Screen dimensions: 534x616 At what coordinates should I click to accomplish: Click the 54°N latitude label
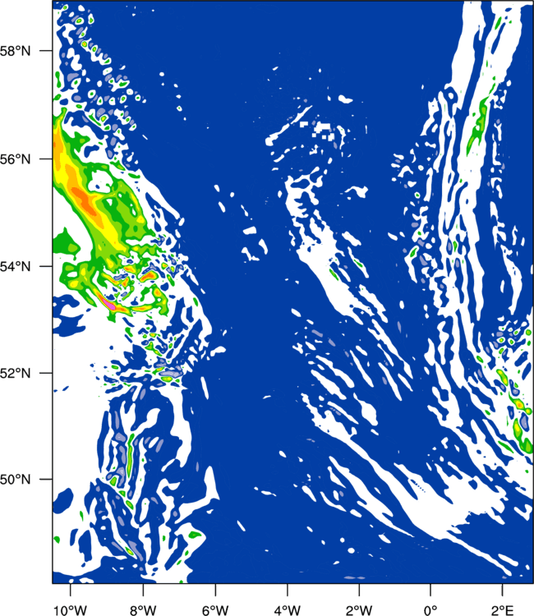pyautogui.click(x=16, y=267)
